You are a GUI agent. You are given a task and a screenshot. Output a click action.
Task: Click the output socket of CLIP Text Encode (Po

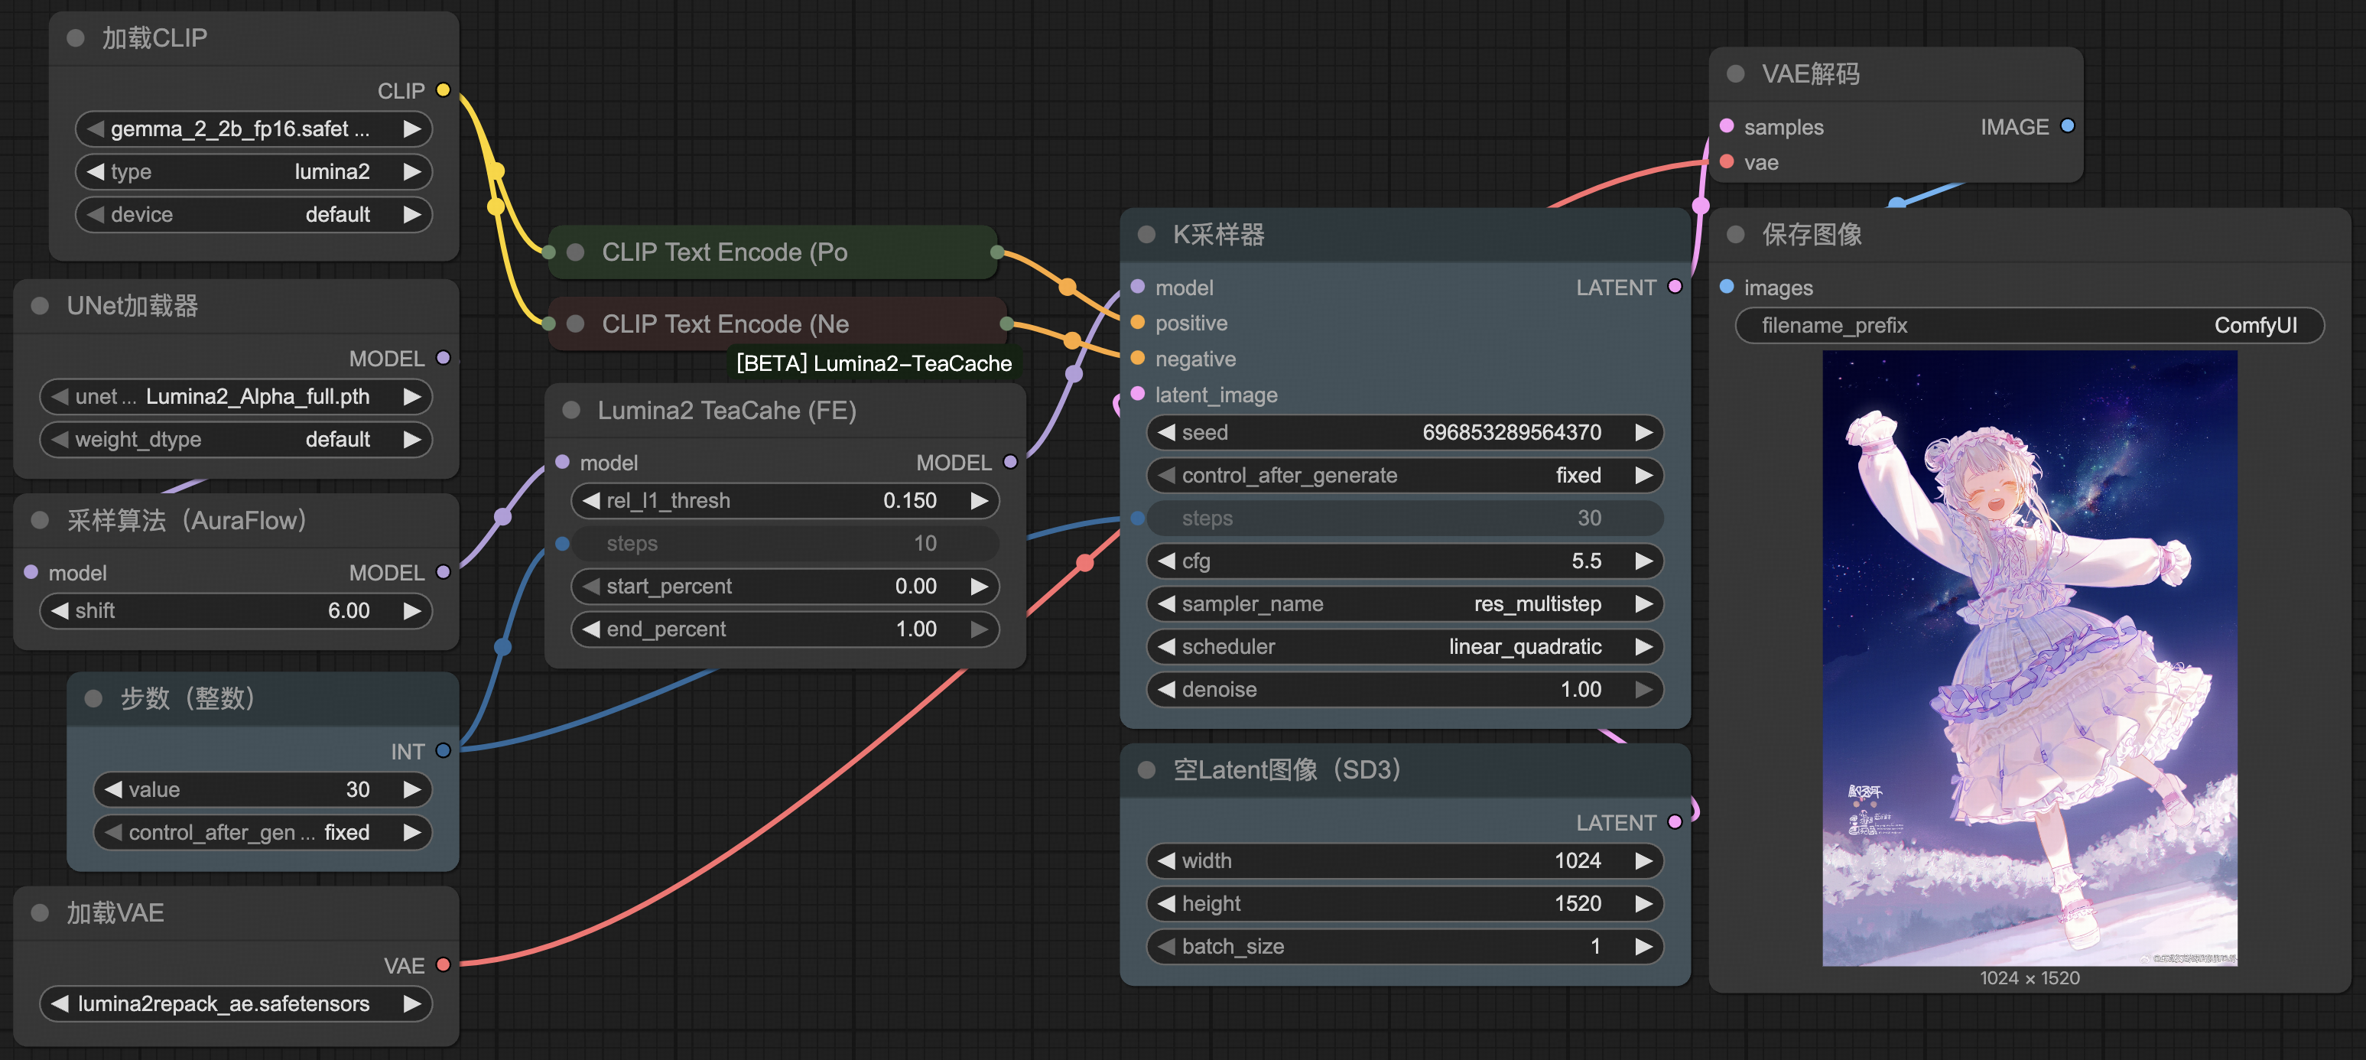click(997, 252)
